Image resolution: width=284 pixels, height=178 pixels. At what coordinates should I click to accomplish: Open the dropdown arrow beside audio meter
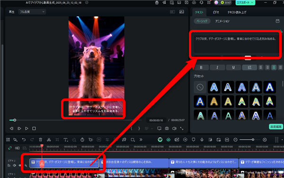[x=282, y=140]
